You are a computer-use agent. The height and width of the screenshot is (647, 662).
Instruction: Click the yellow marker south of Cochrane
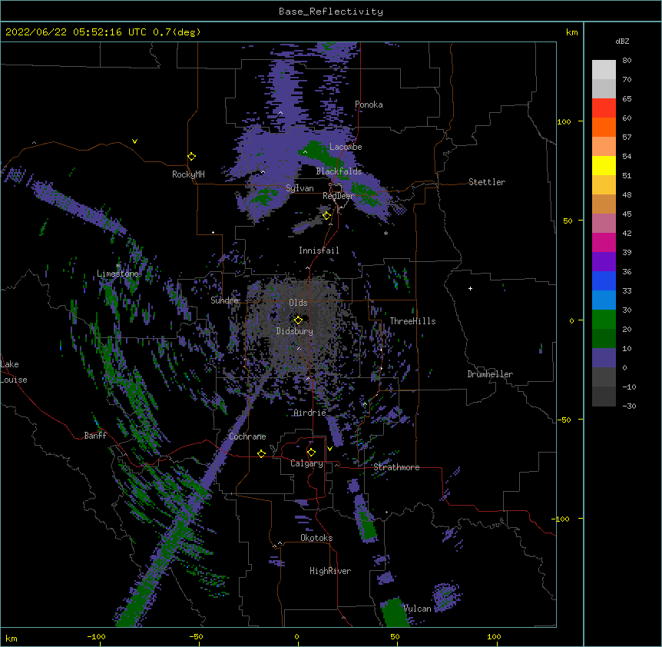pyautogui.click(x=261, y=453)
